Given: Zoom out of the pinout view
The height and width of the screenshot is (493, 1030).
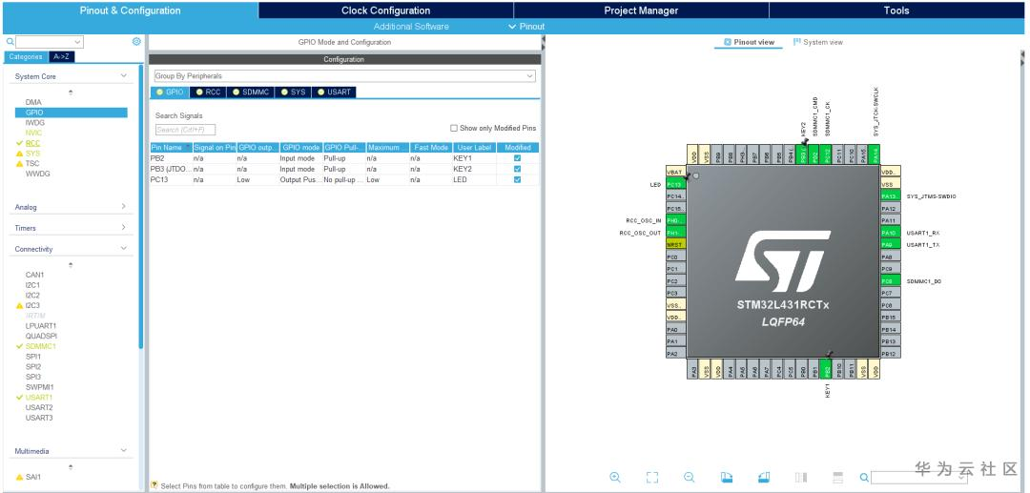Looking at the screenshot, I should tap(690, 477).
